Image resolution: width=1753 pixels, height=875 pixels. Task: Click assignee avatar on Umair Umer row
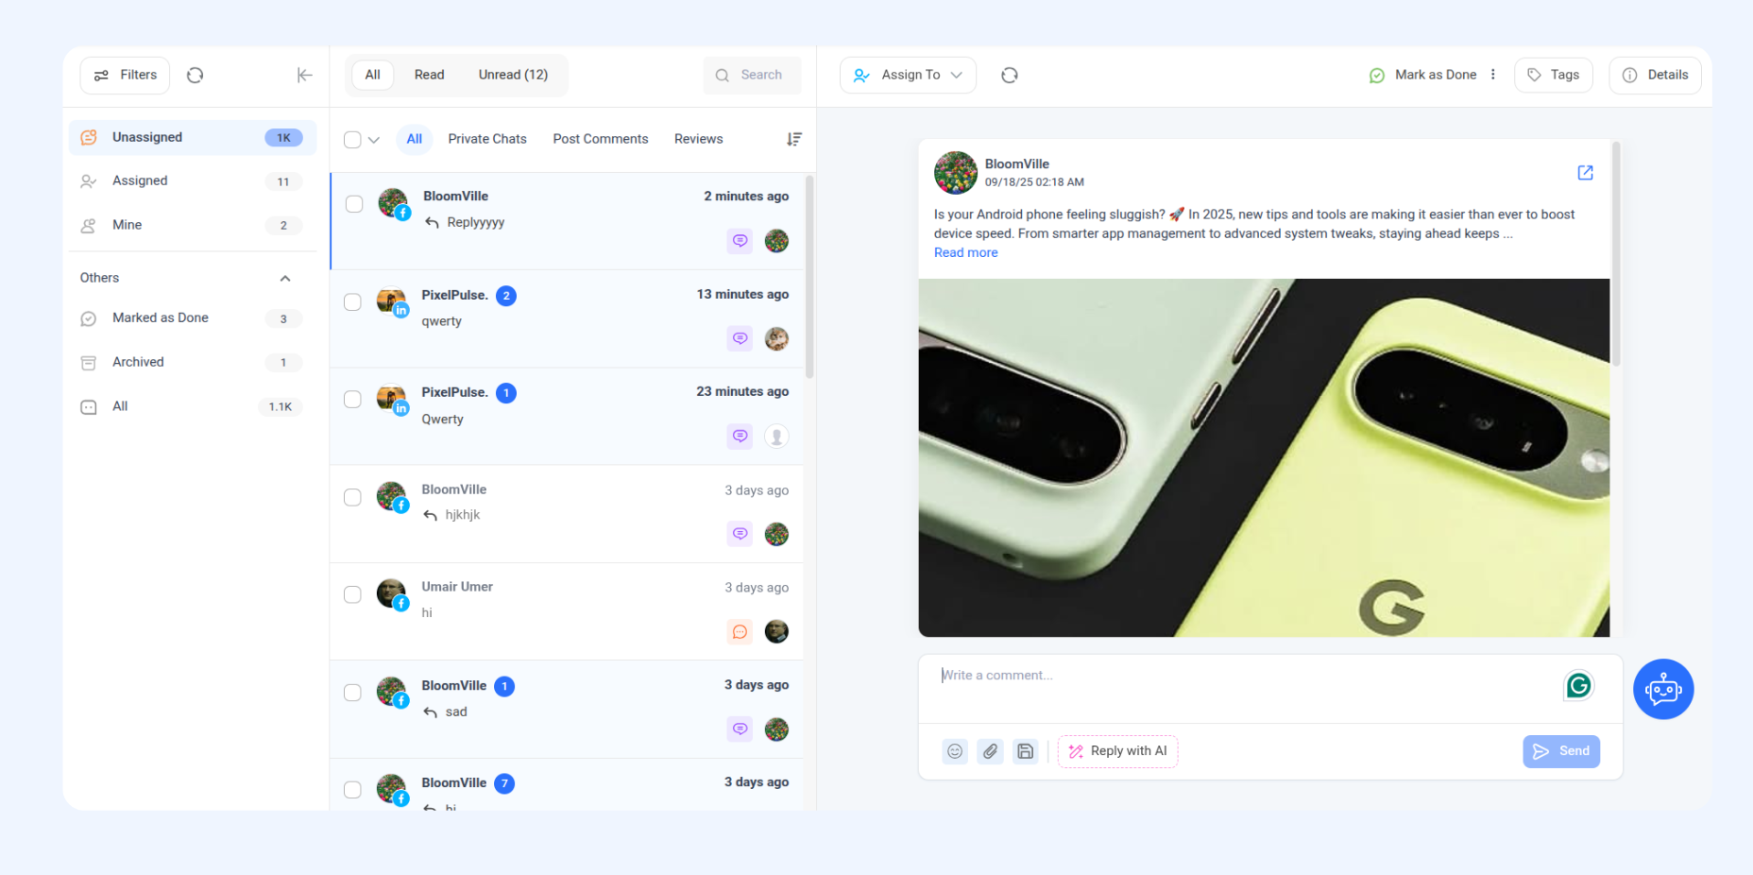click(776, 631)
